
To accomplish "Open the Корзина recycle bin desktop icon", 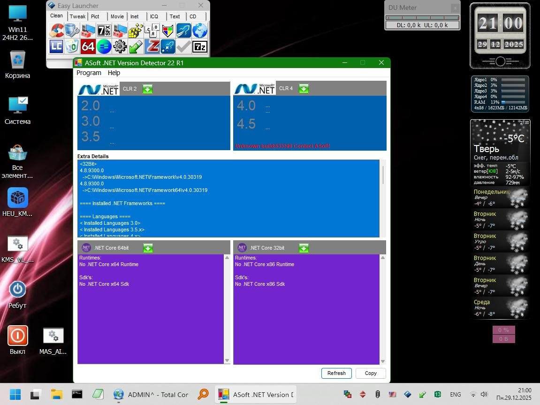I will click(x=17, y=64).
